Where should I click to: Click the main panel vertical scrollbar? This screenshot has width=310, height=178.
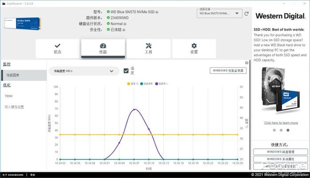pyautogui.click(x=250, y=115)
